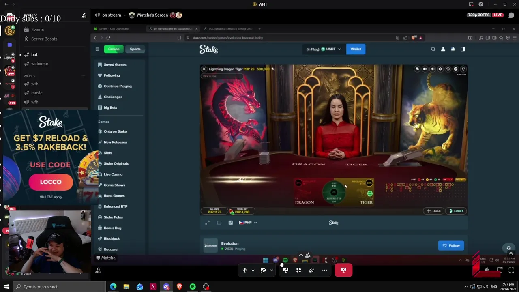Toggle the video camera icon in game header
Image resolution: width=519 pixels, height=292 pixels.
[x=425, y=69]
